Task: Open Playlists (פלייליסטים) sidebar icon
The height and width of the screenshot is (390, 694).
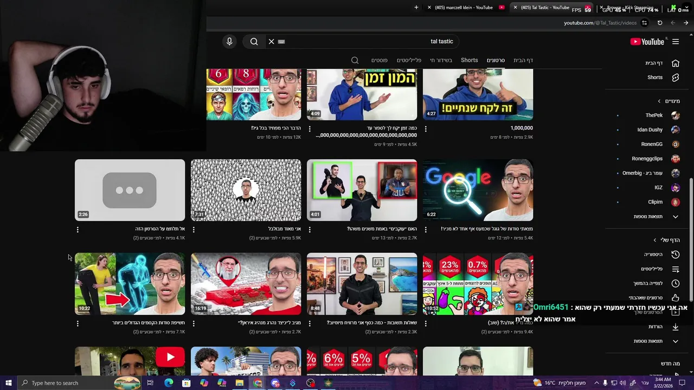Action: coord(676,269)
